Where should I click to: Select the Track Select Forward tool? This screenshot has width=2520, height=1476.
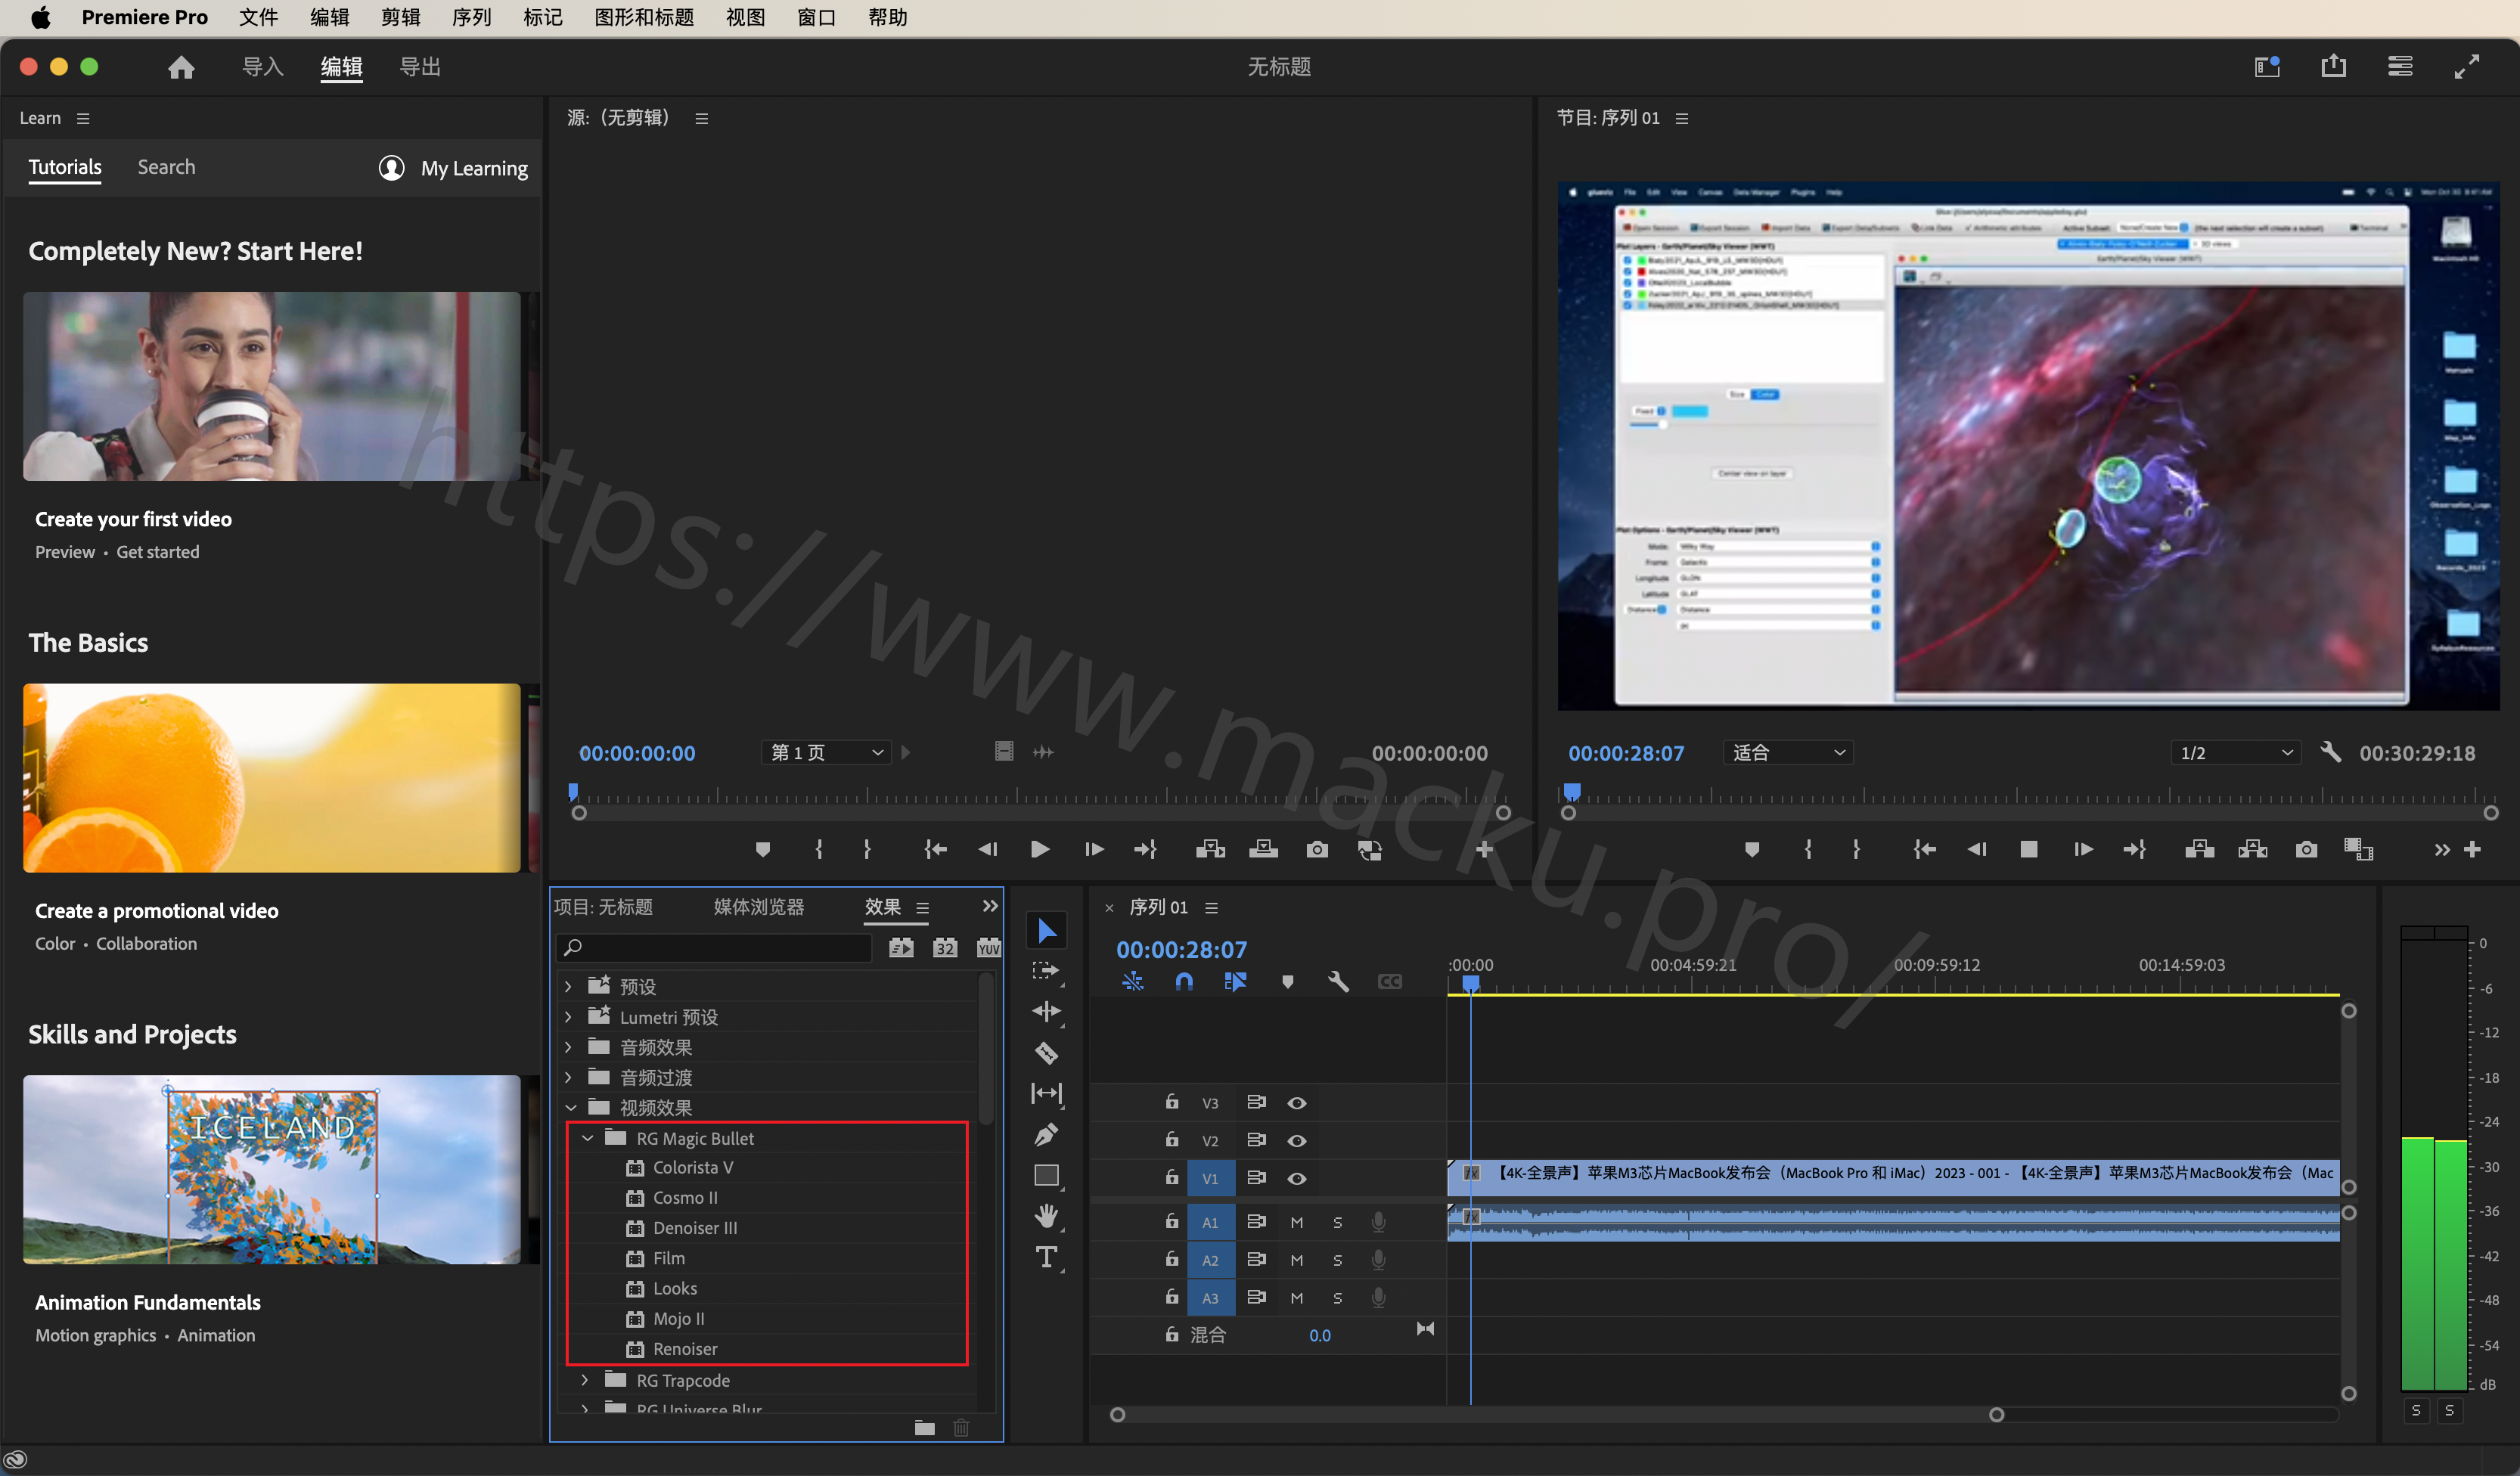click(x=1046, y=971)
